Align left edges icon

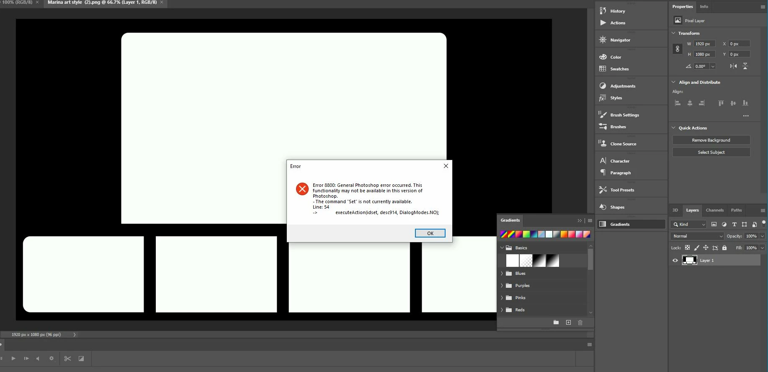click(678, 103)
